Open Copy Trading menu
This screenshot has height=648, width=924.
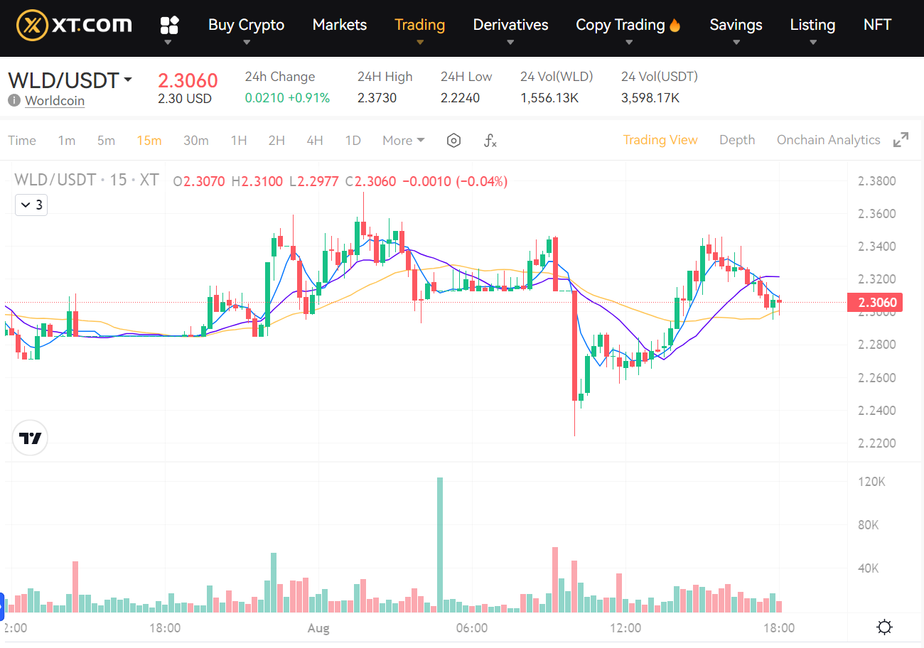point(621,25)
